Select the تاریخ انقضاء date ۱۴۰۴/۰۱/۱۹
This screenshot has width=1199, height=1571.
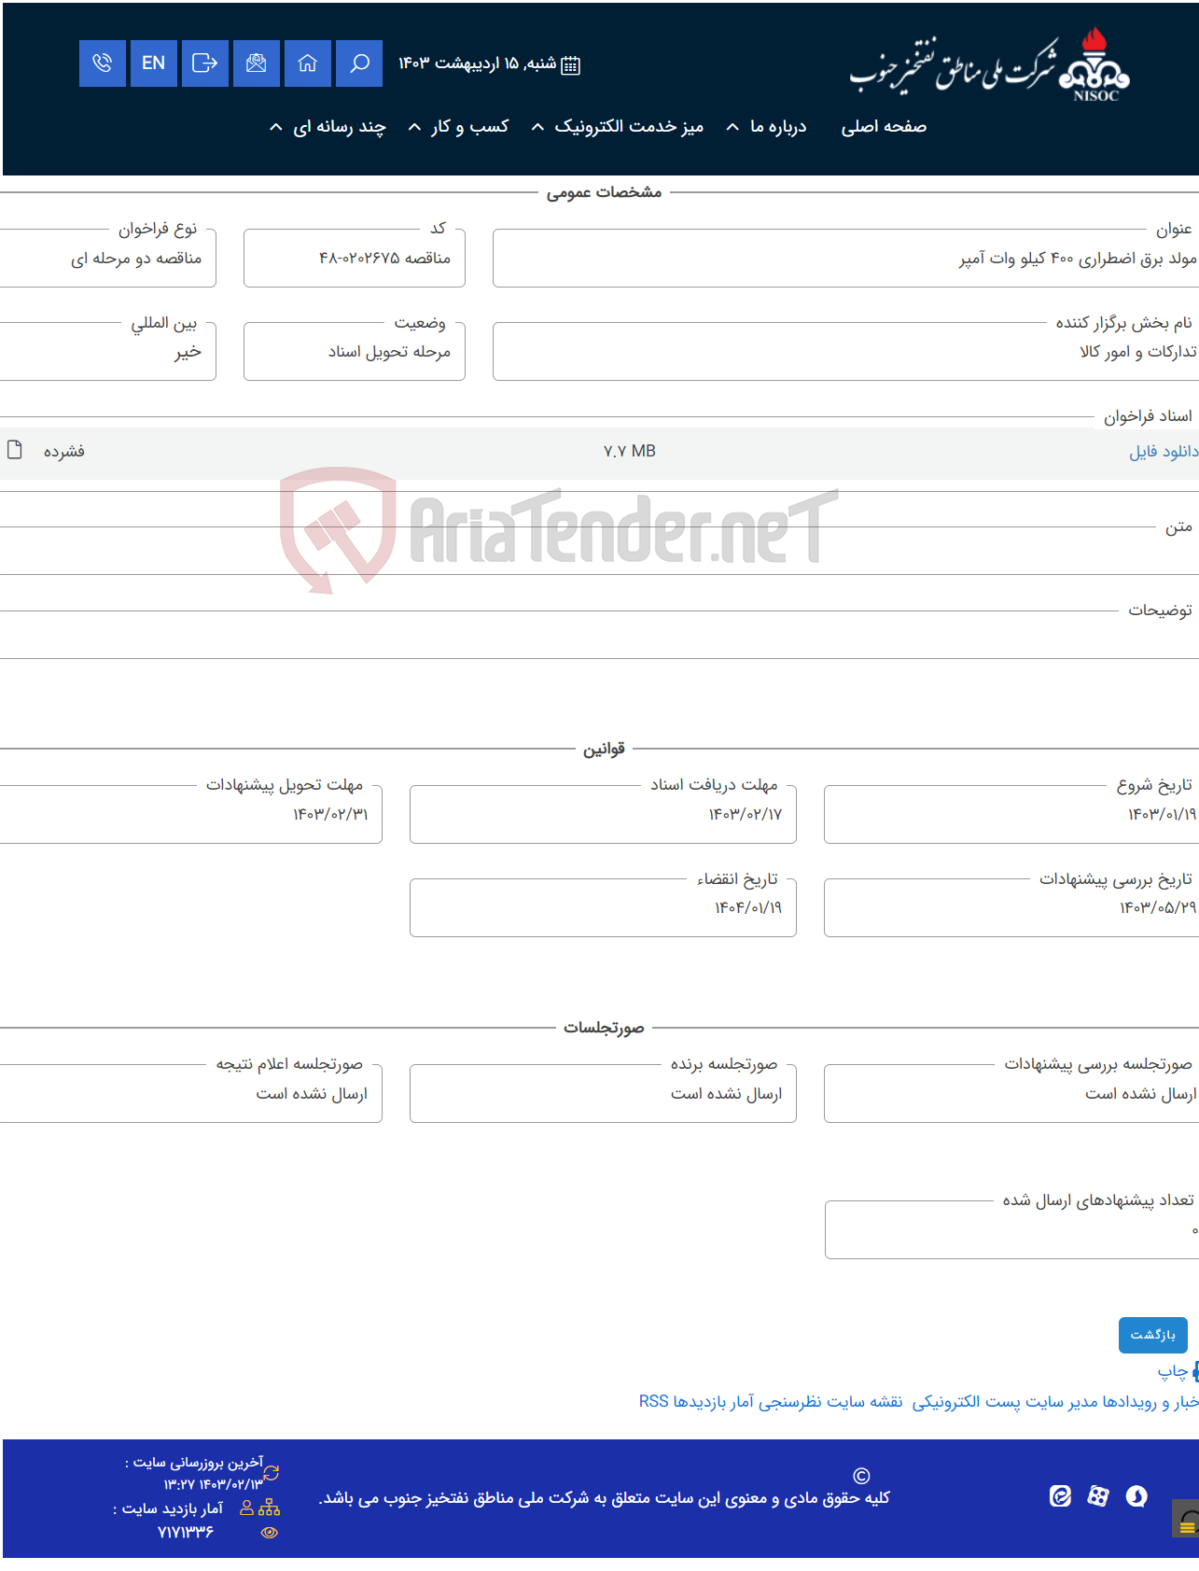point(748,908)
